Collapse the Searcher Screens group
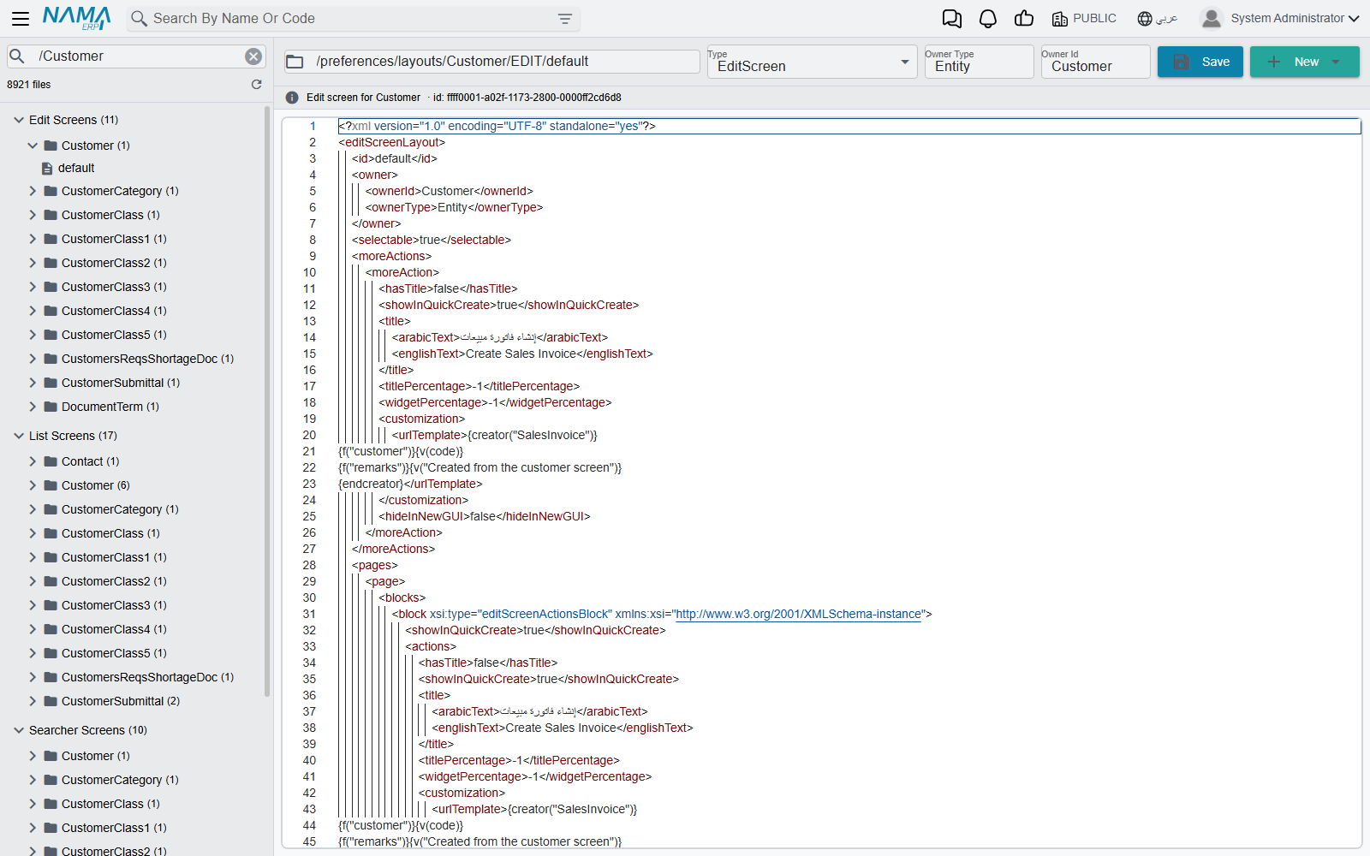The width and height of the screenshot is (1370, 856). click(19, 730)
